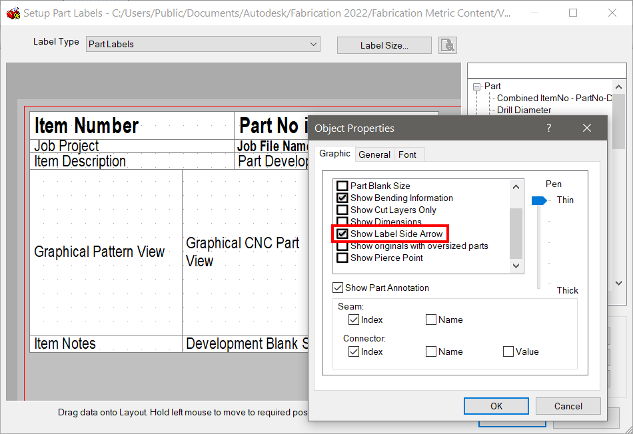
Task: Enable Show Cut Layers Only
Action: point(343,210)
